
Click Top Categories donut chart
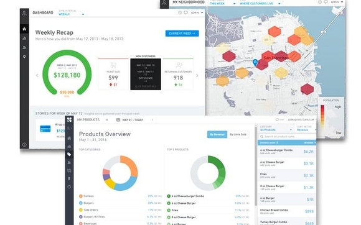click(x=120, y=173)
